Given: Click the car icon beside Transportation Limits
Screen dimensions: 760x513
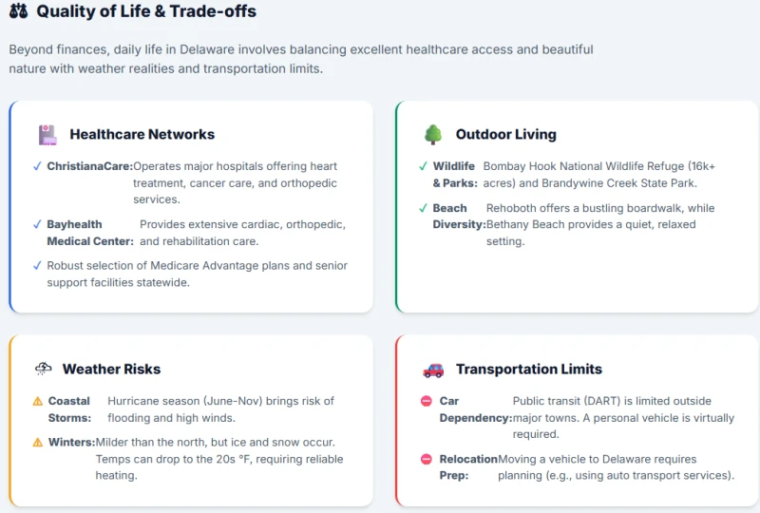Looking at the screenshot, I should click(433, 370).
